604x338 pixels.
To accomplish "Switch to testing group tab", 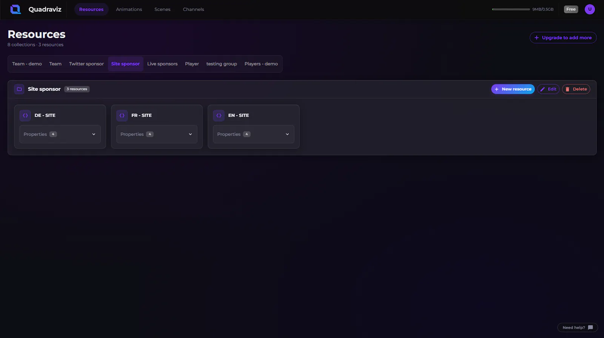I will pyautogui.click(x=222, y=64).
